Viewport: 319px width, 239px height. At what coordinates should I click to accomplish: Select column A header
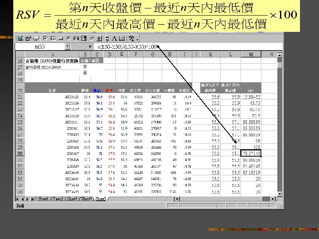pos(52,54)
